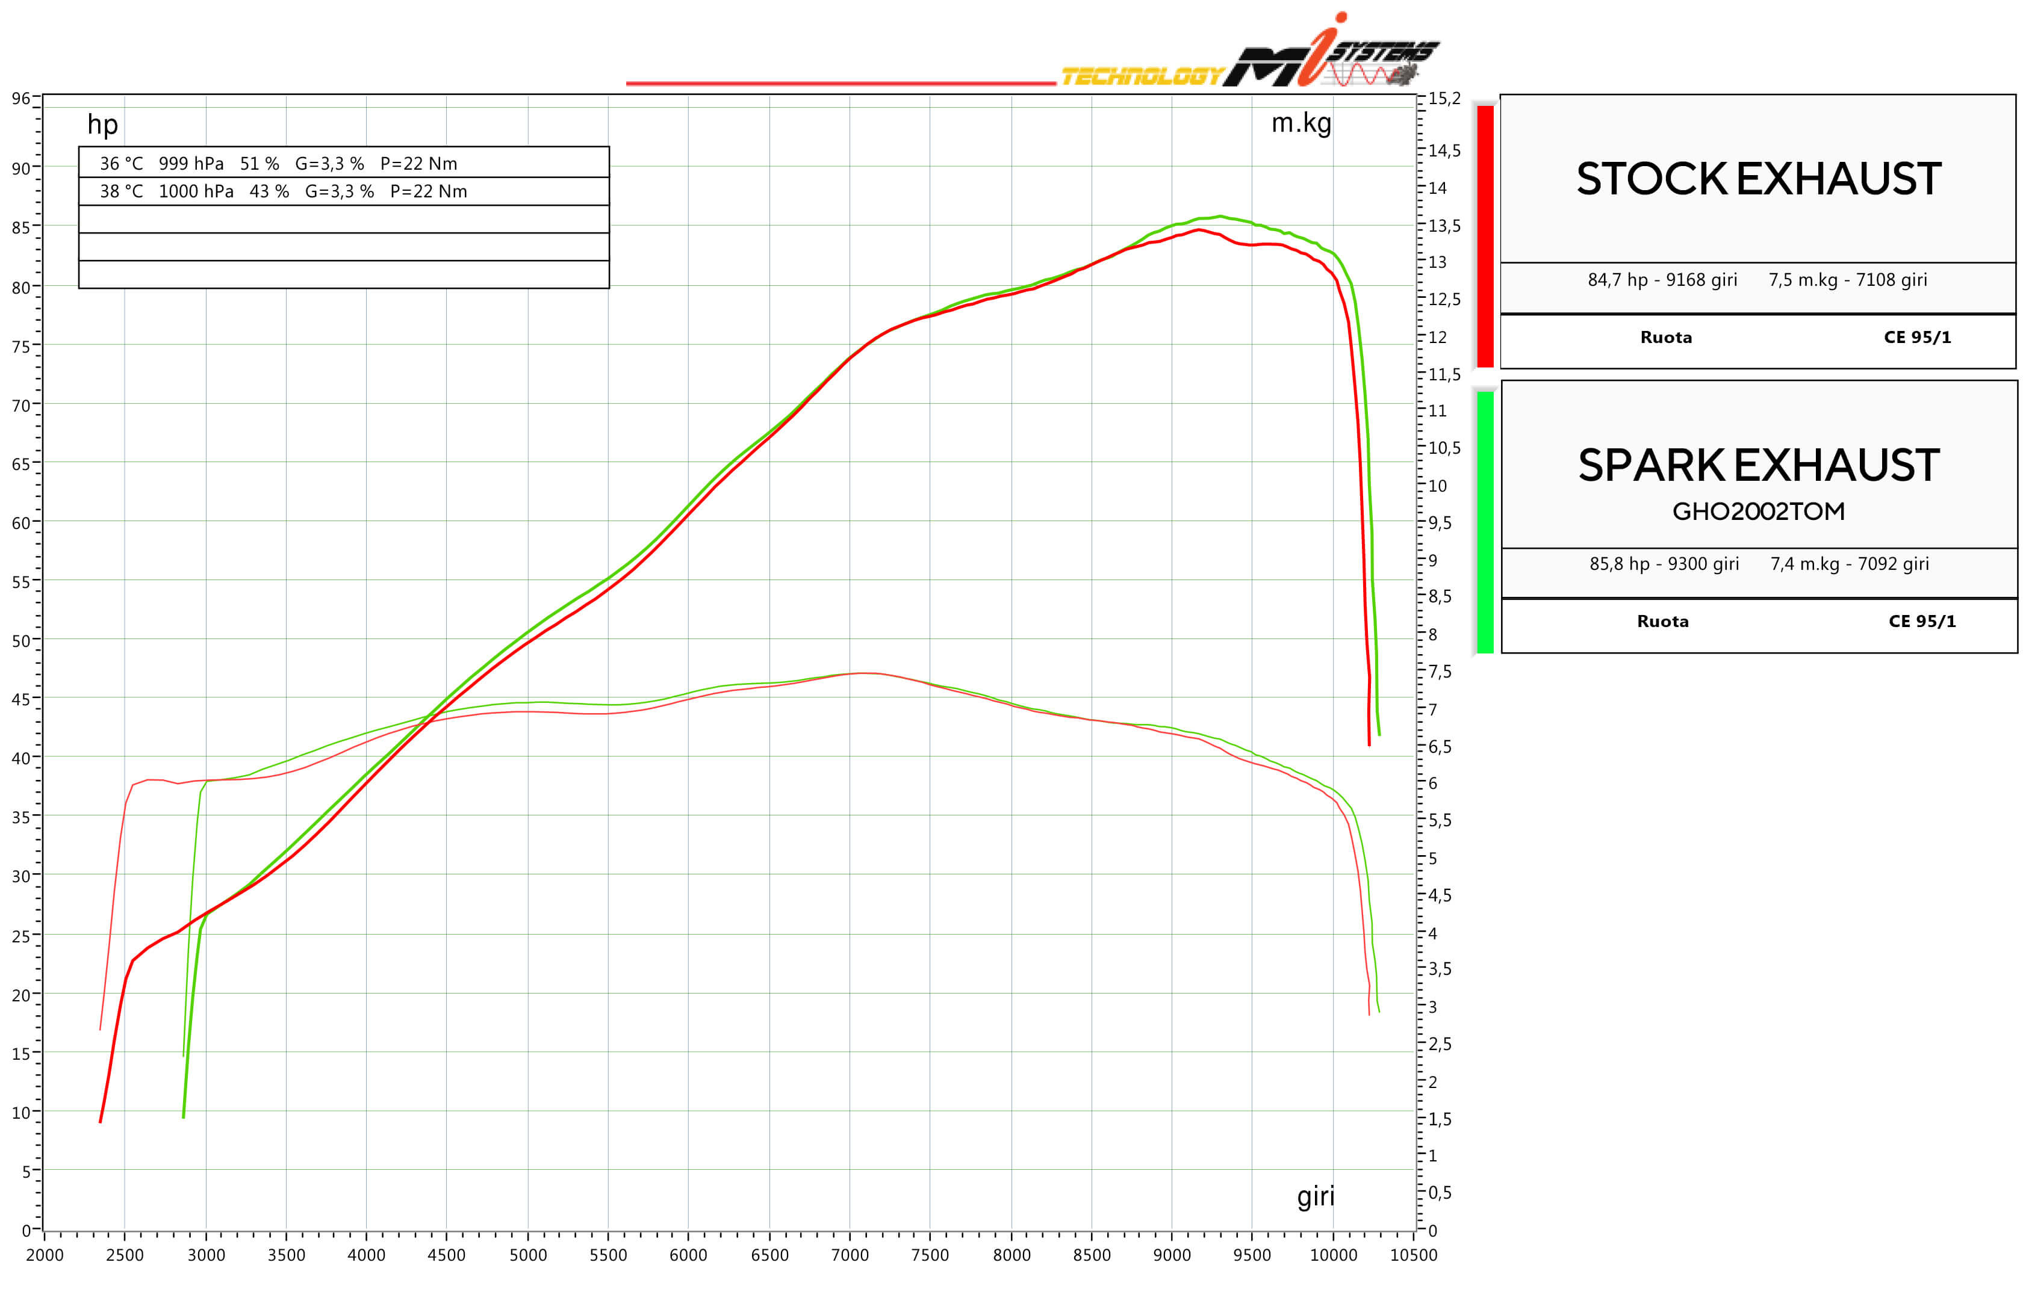Click the 96 hp y-axis top label
This screenshot has height=1289, width=2023.
pyautogui.click(x=20, y=99)
